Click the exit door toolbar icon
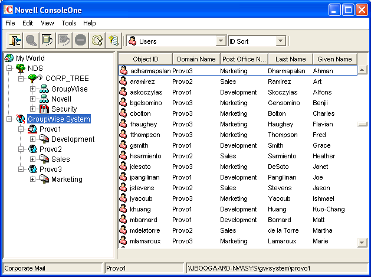The image size is (371, 277). [15, 41]
